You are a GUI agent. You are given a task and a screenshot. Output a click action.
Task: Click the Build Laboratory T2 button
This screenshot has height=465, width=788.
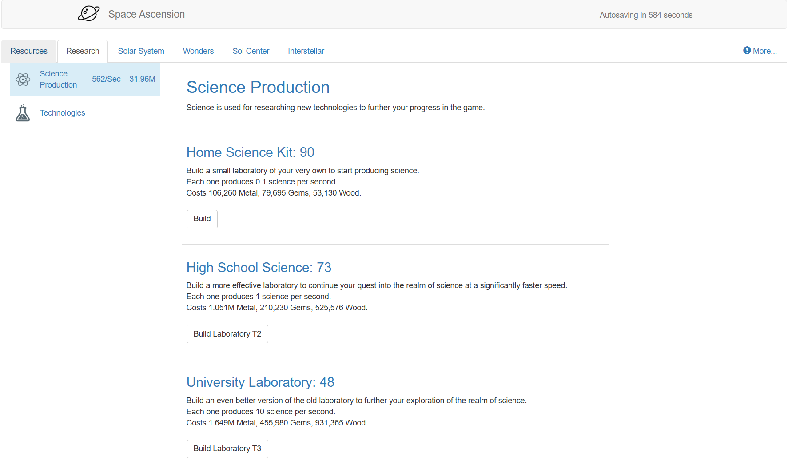[x=227, y=334]
